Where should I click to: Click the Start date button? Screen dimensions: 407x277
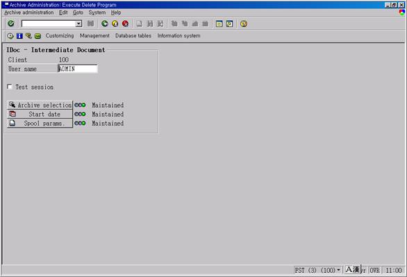[x=40, y=114]
